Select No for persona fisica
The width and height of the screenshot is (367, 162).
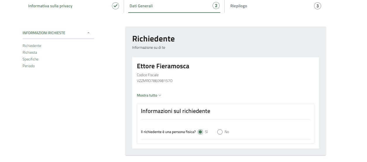click(220, 132)
